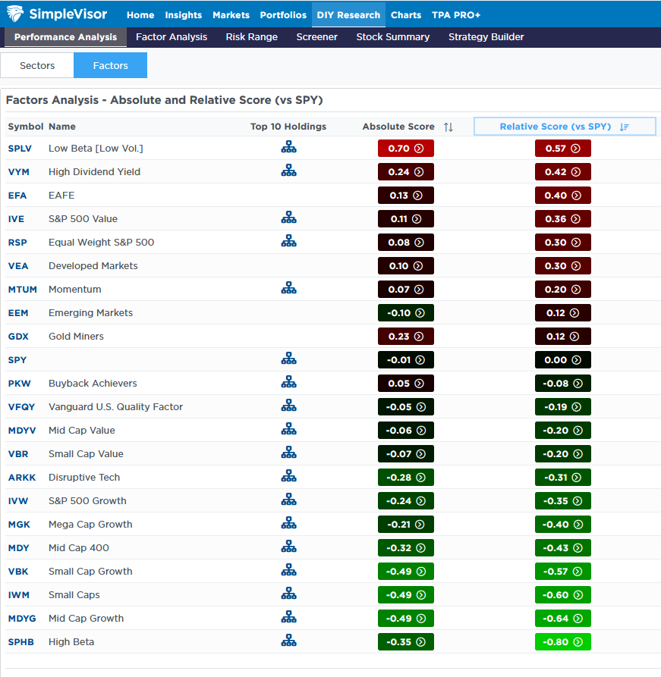Go to Factor Analysis tab
Screen dimensions: 661x677
(x=172, y=36)
